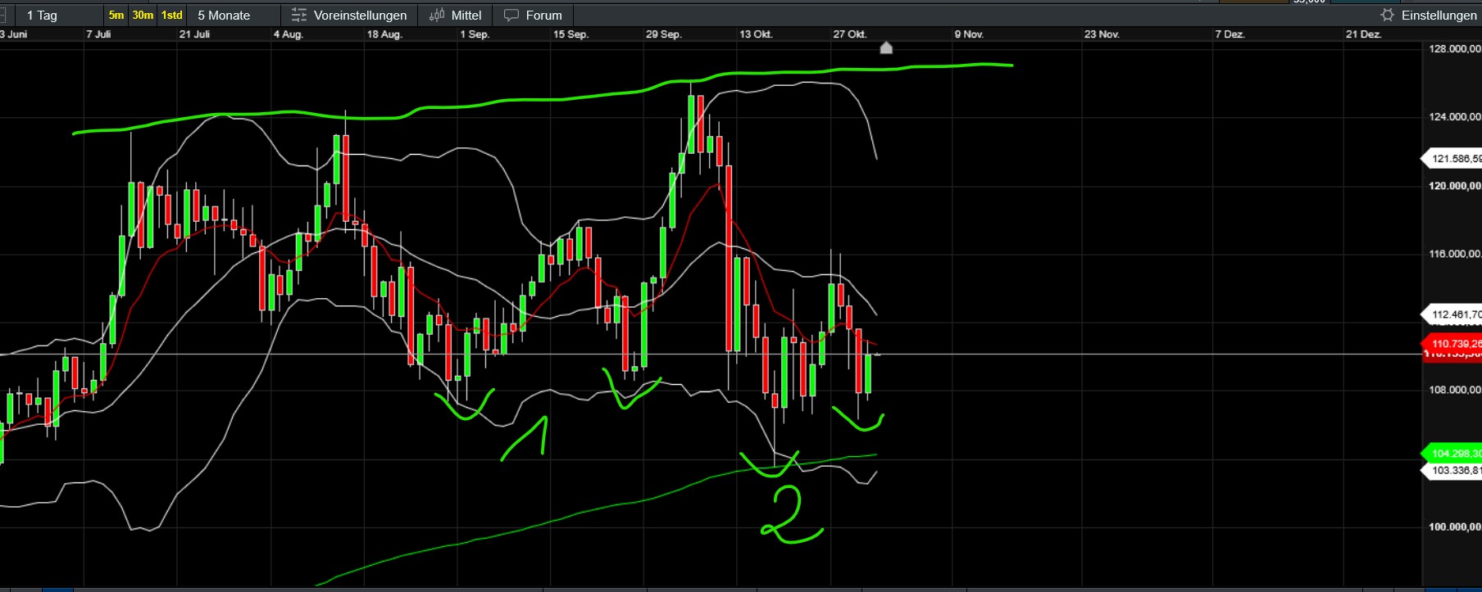Click the 100.000,00 price axis label
This screenshot has width=1482, height=592.
click(x=1454, y=526)
